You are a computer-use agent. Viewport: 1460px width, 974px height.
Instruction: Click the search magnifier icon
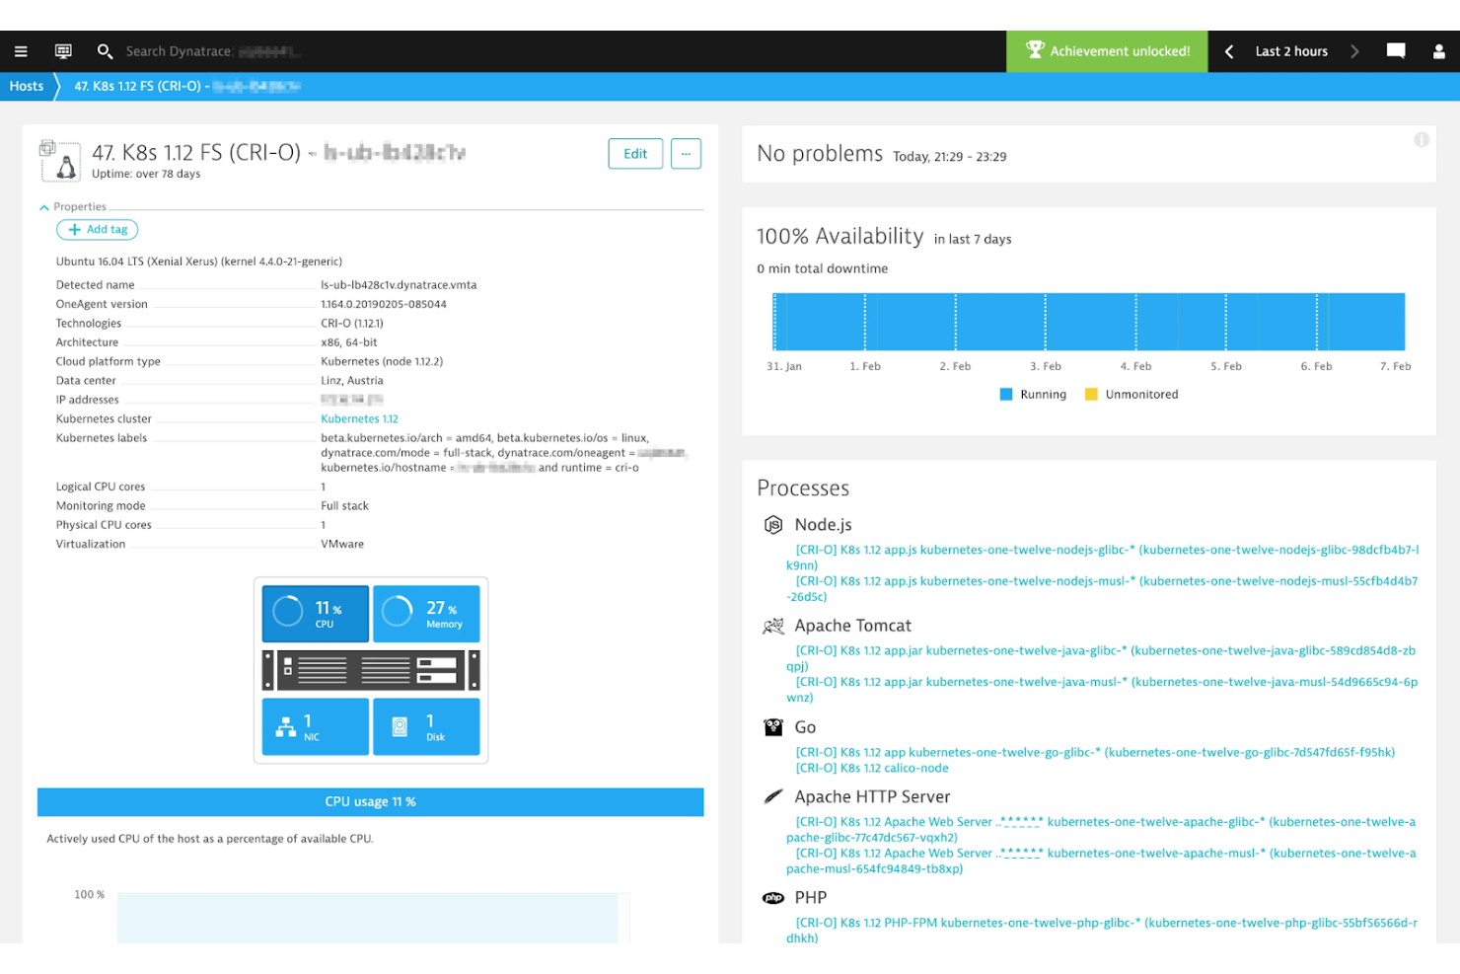pyautogui.click(x=105, y=51)
